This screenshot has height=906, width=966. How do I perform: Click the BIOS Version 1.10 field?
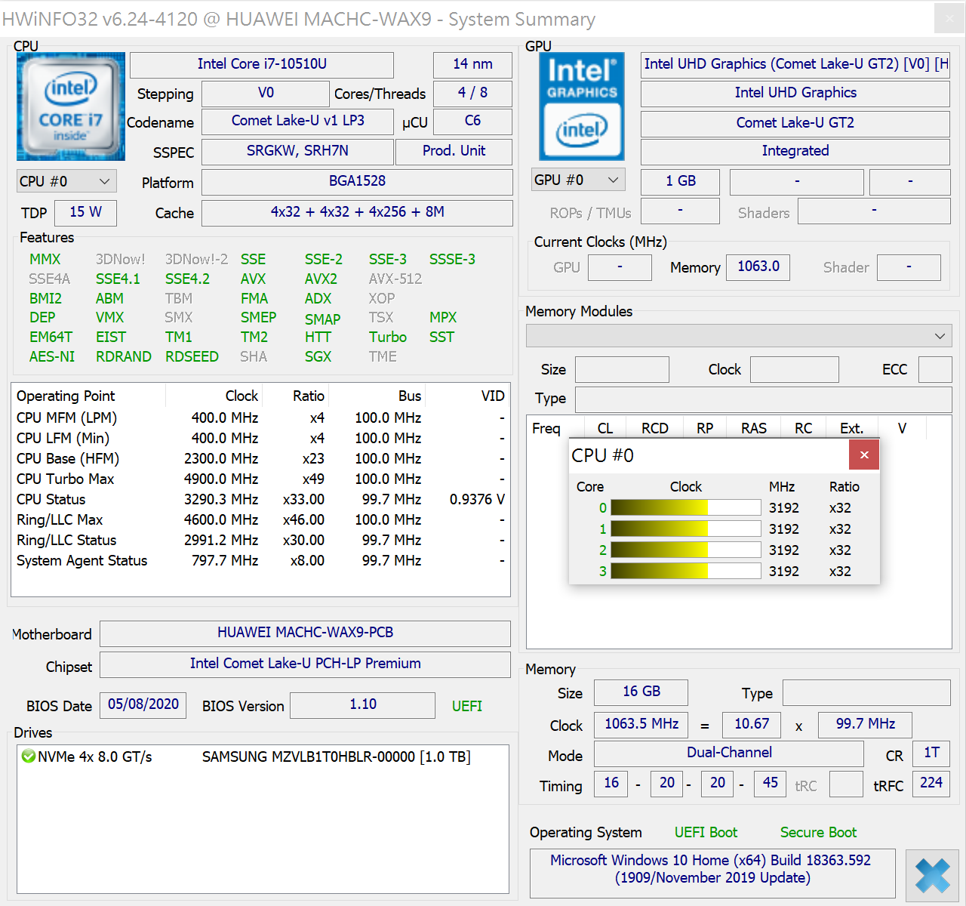363,705
